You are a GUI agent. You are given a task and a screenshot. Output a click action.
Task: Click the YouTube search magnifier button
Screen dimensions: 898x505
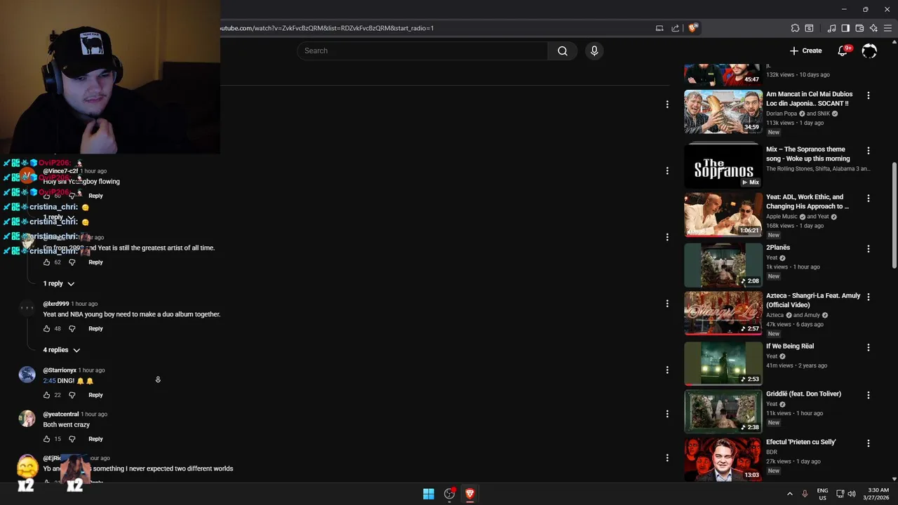pyautogui.click(x=562, y=50)
